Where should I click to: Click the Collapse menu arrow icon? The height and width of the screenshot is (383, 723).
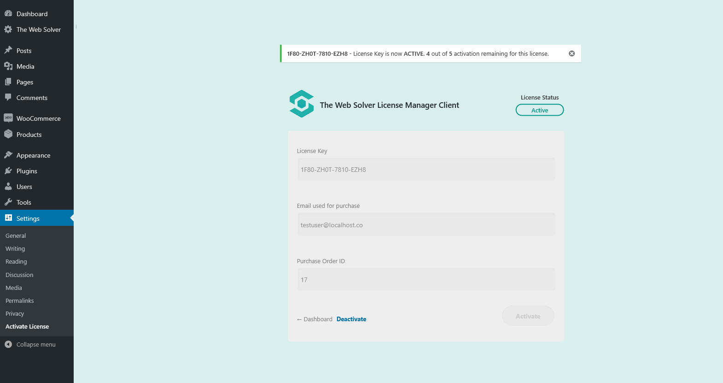pos(8,344)
